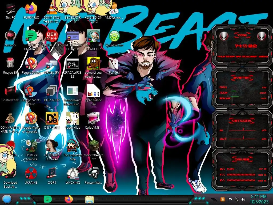Open Action Center flag tray icon
273x205 pixels.
(230, 199)
